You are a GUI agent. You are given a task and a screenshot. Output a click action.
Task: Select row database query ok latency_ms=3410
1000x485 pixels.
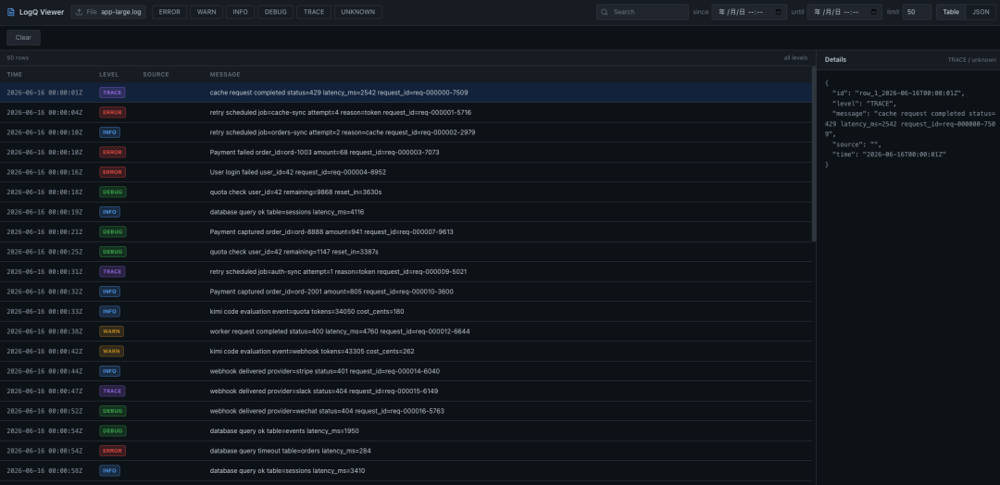click(x=406, y=471)
